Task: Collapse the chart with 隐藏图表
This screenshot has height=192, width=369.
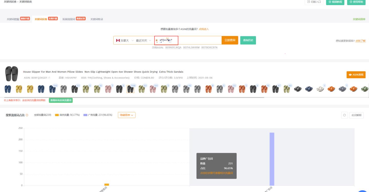Action: pos(127,115)
